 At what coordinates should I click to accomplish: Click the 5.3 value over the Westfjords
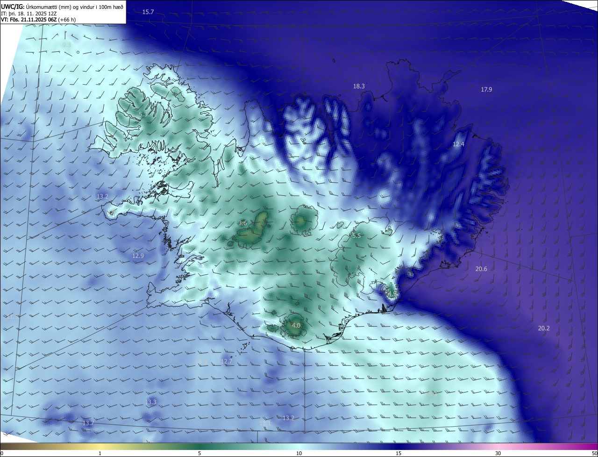[143, 114]
